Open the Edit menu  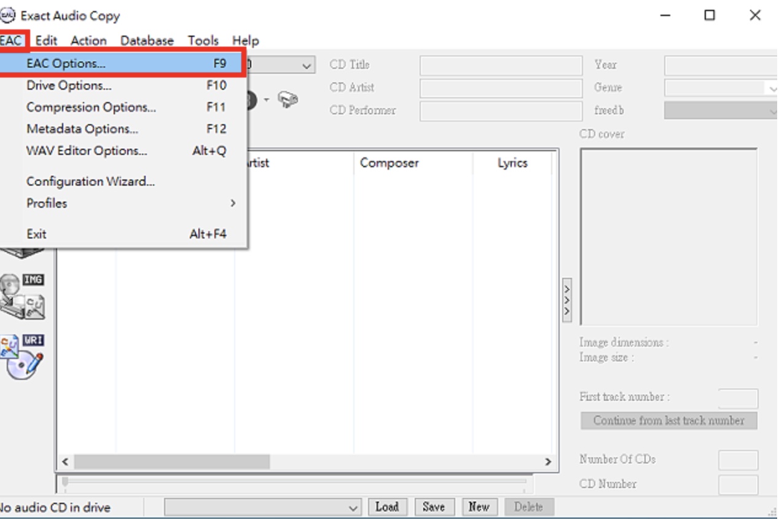pos(46,41)
